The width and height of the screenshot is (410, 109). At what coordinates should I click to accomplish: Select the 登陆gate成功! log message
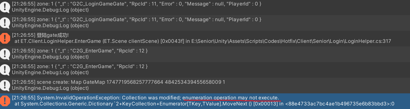(x=40, y=35)
